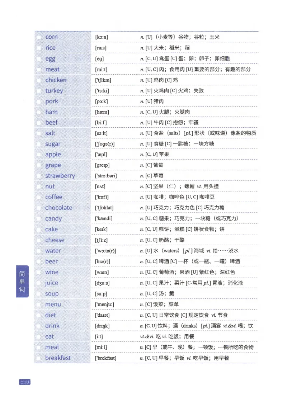Screen dimensions: 287x406
Task: Select the word "chocolate"
Action: pos(58,208)
